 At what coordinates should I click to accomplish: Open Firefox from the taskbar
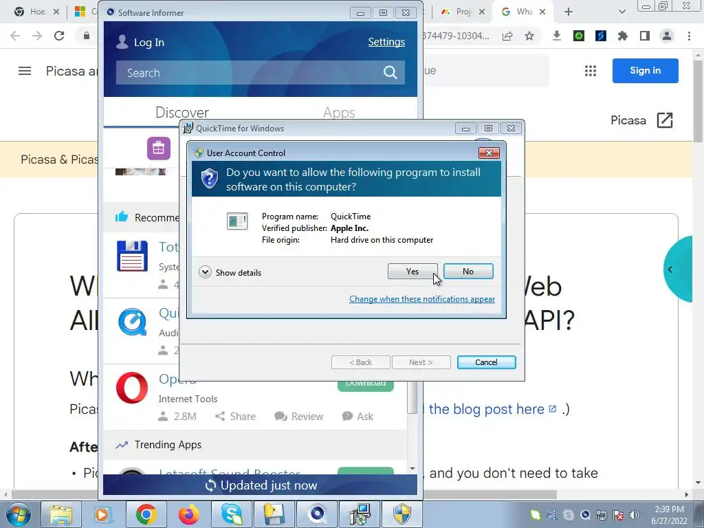tap(188, 514)
